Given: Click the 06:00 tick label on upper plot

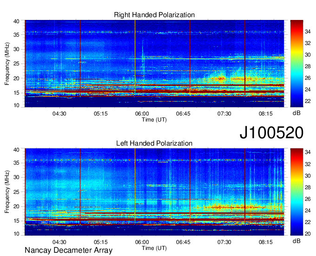Looking at the screenshot, I should (142, 114).
